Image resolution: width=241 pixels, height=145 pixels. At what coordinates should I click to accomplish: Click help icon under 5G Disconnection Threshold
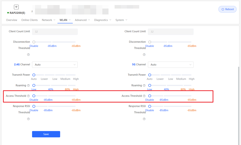(144, 55)
